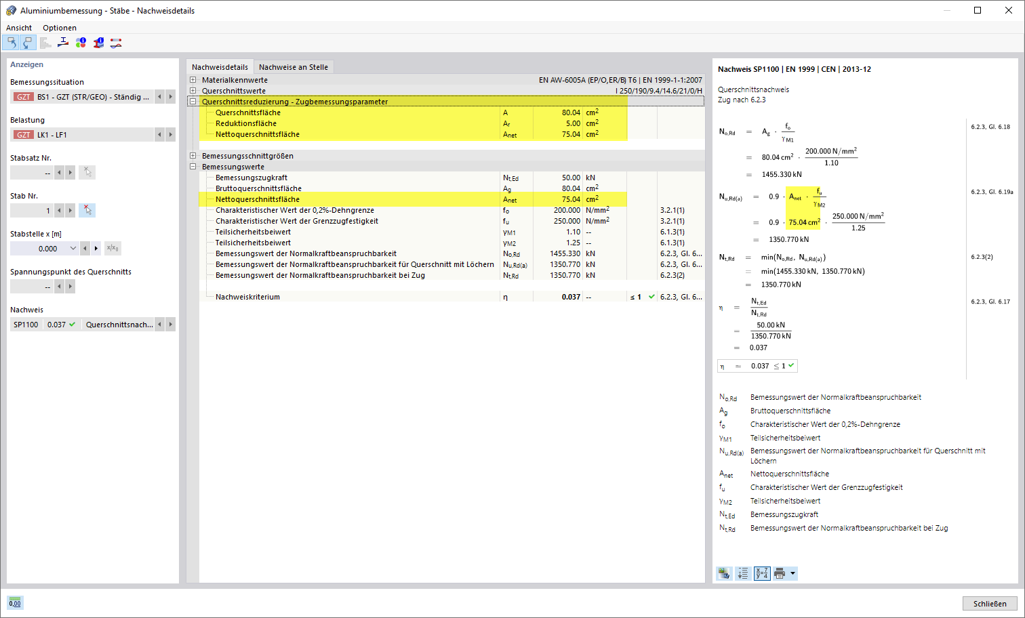Open the Optionen menu
This screenshot has height=618, width=1025.
click(x=60, y=28)
